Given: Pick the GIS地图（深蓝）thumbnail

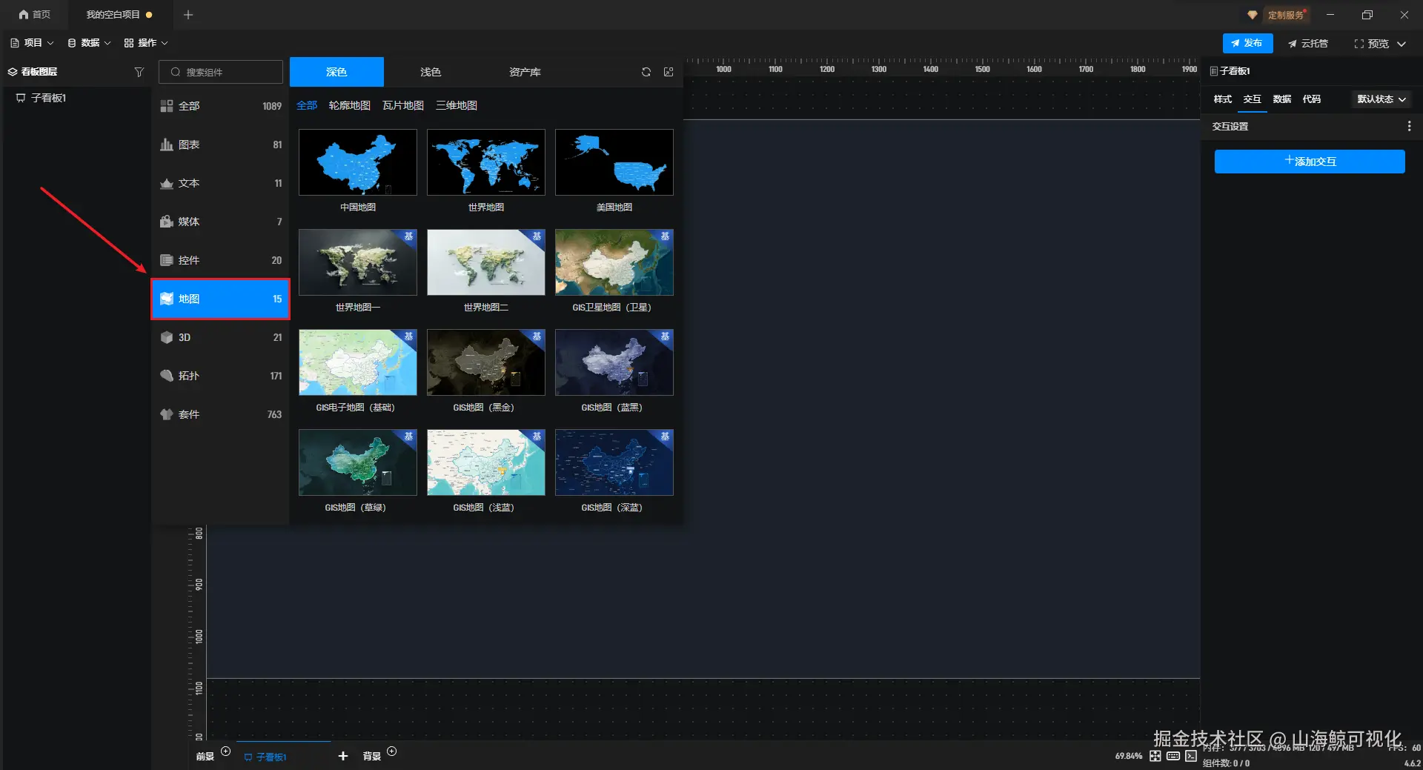Looking at the screenshot, I should (614, 462).
